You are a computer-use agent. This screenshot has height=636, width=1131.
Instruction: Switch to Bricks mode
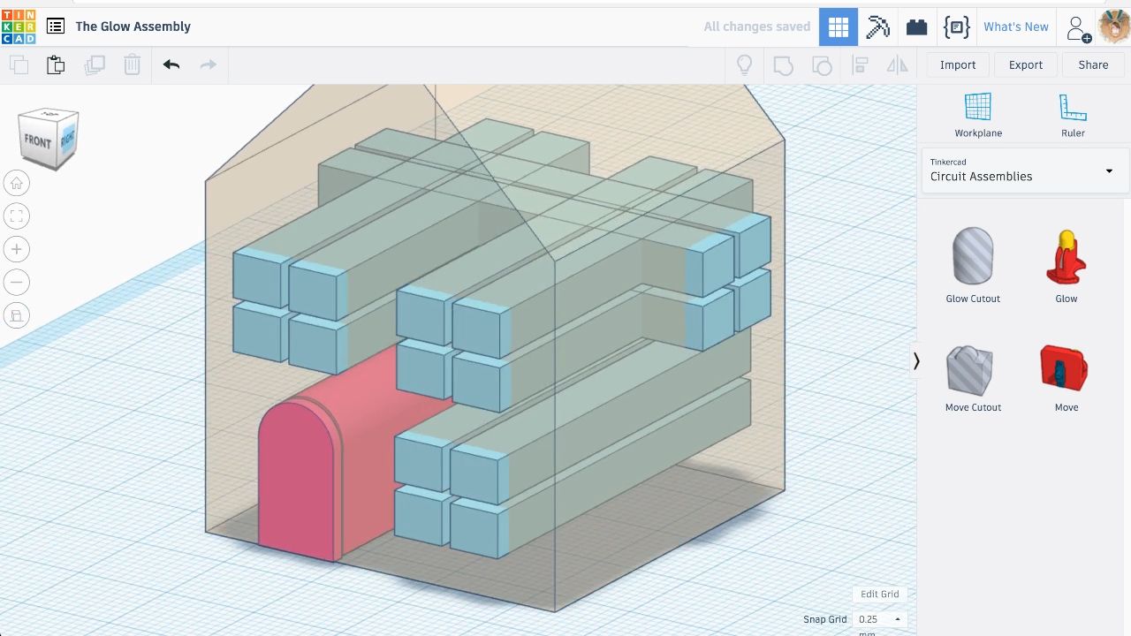pos(916,26)
